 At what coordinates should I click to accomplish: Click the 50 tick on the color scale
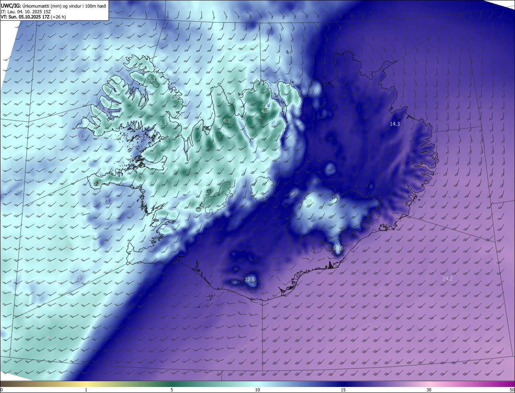(512, 390)
